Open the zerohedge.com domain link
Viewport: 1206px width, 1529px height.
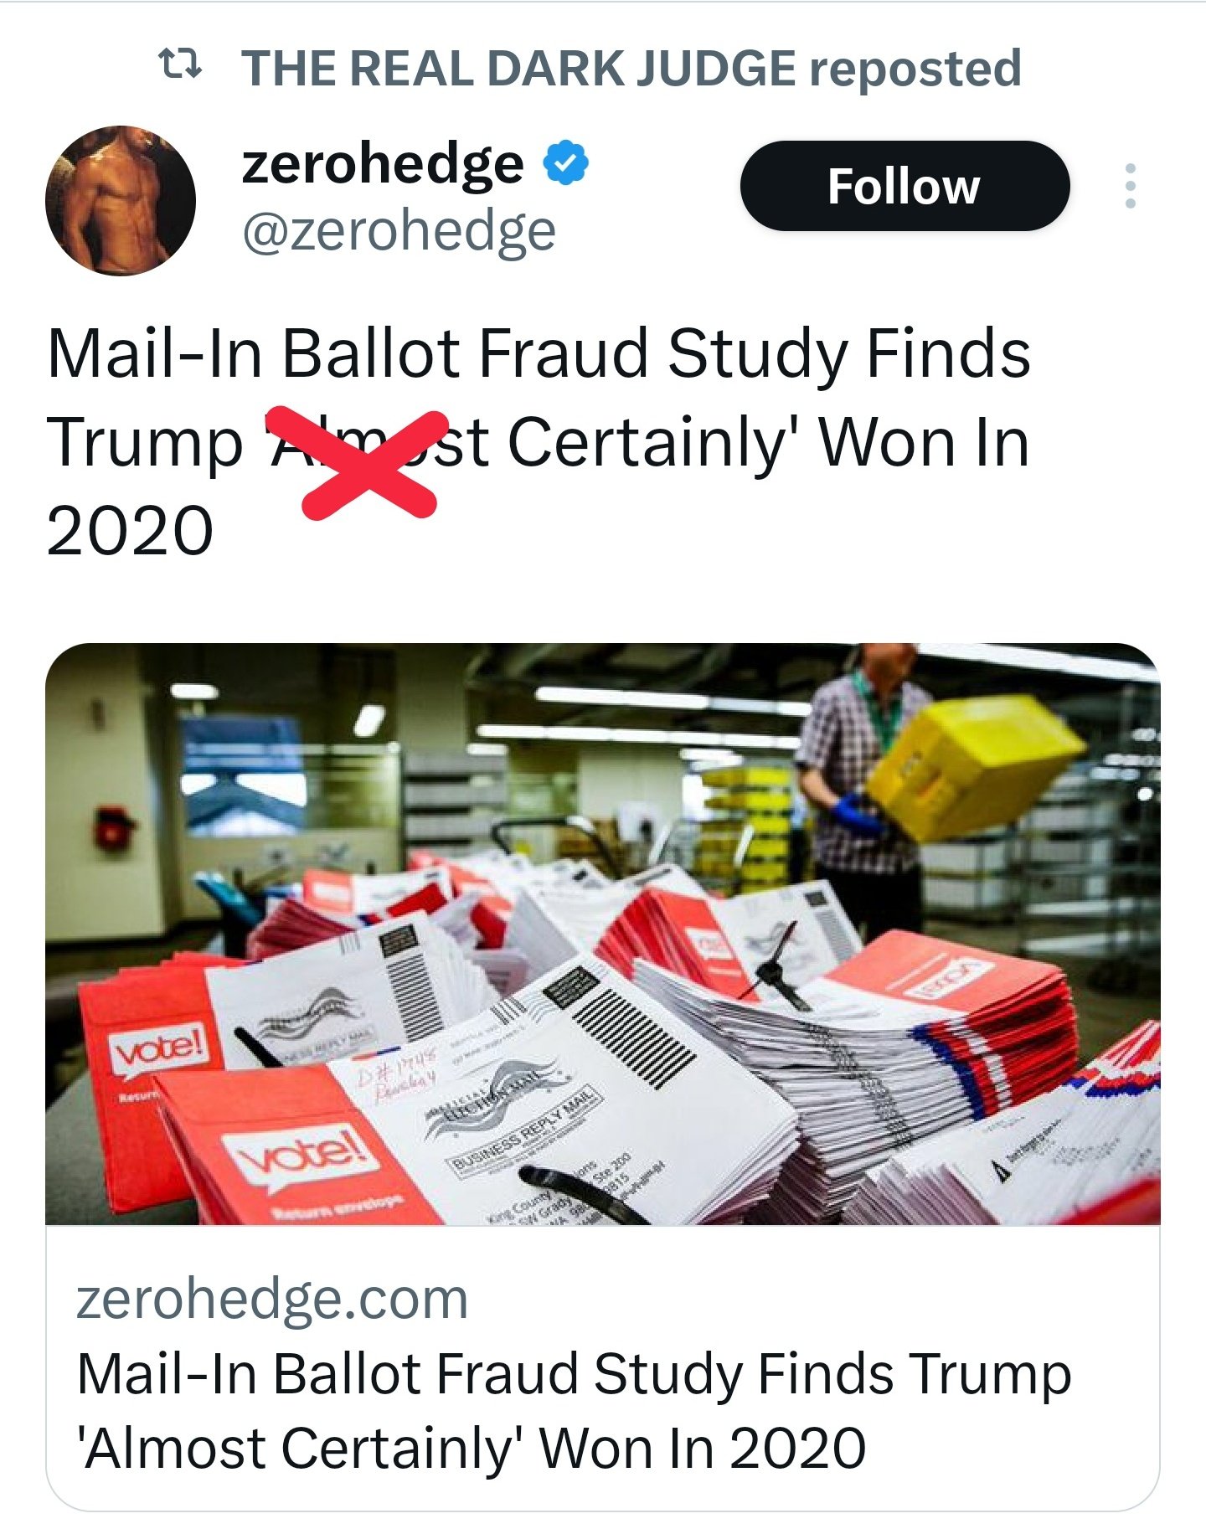[x=272, y=1300]
